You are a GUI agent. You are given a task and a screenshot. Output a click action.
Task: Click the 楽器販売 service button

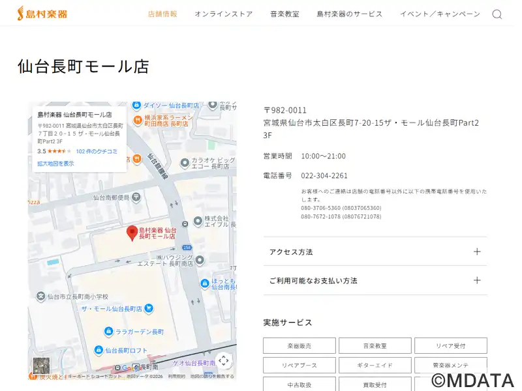[299, 346]
